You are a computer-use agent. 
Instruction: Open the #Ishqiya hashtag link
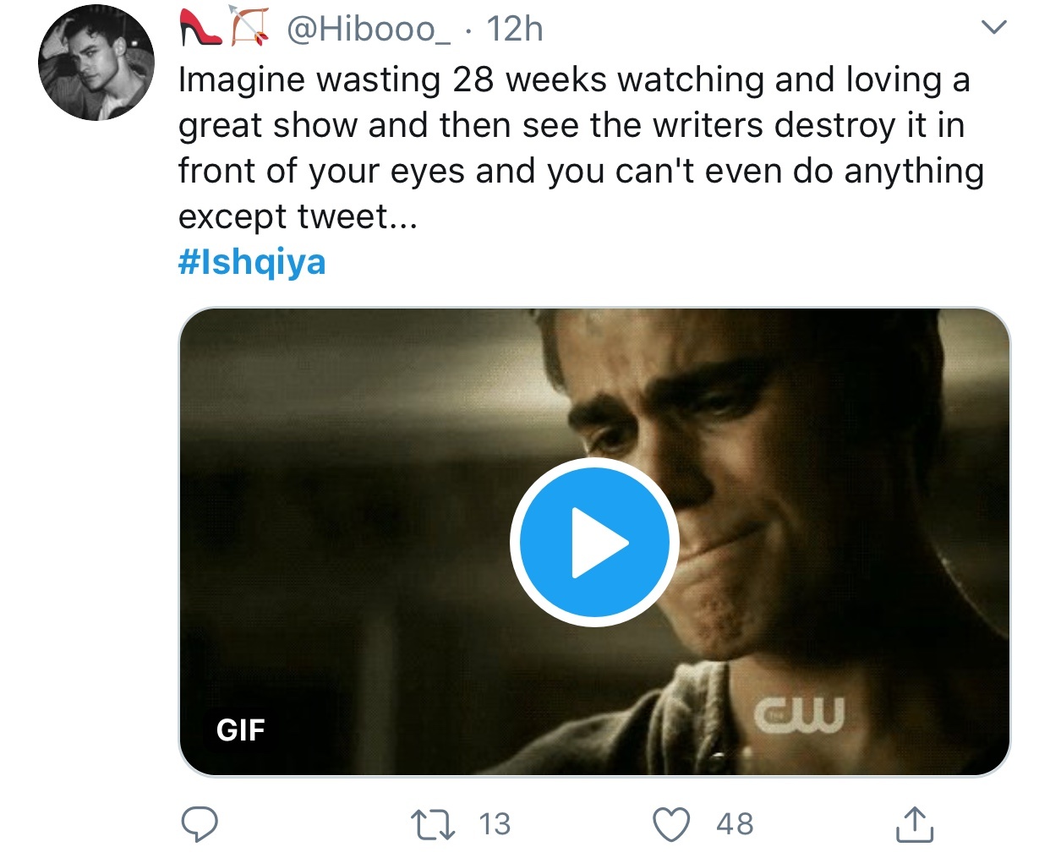(x=252, y=261)
